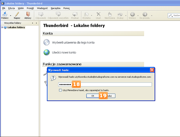Expand the Lokalne foldery tree node
Image resolution: width=180 pixels, height=137 pixels.
(x=2, y=27)
